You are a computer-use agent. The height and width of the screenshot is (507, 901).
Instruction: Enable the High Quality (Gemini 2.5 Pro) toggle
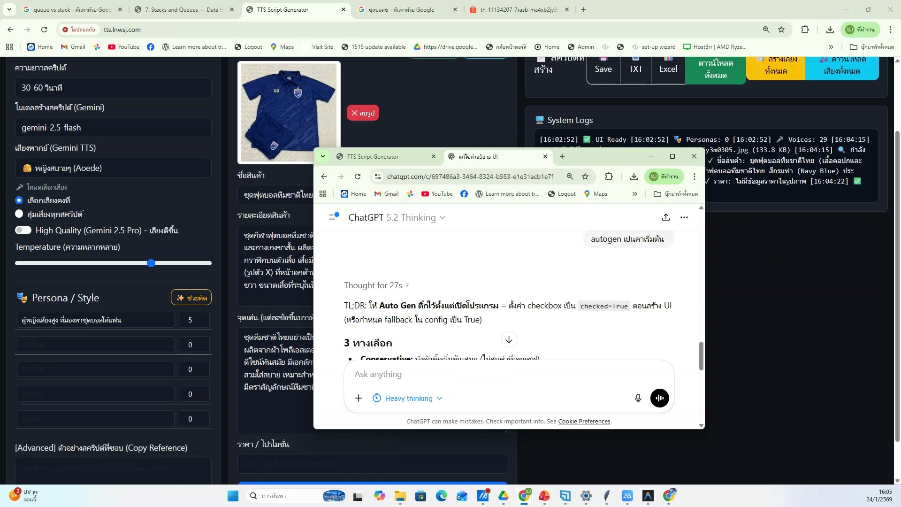[23, 230]
